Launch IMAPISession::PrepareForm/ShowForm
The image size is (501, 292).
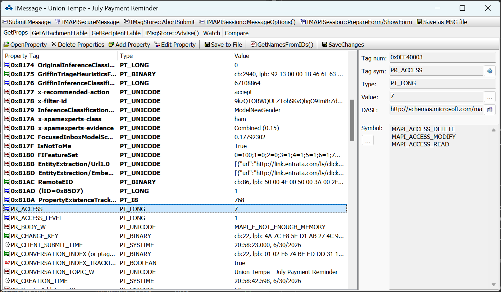click(356, 22)
